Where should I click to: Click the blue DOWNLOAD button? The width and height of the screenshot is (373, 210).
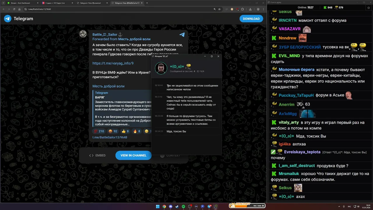point(251,19)
